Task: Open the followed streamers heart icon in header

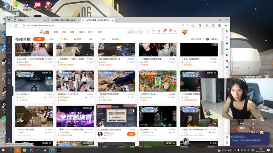Action: 153,32
